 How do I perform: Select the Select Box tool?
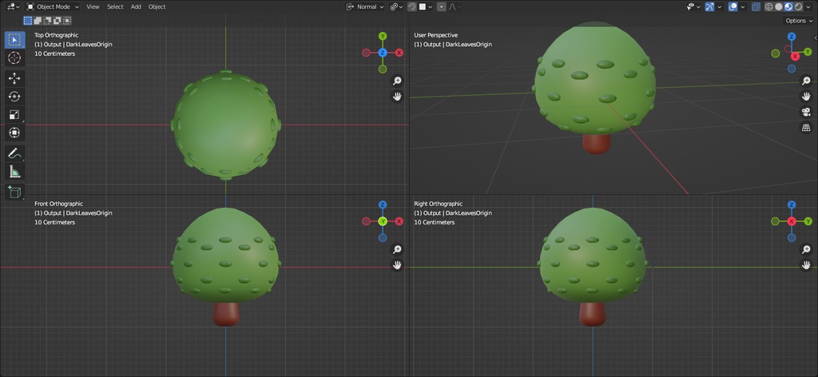(14, 40)
